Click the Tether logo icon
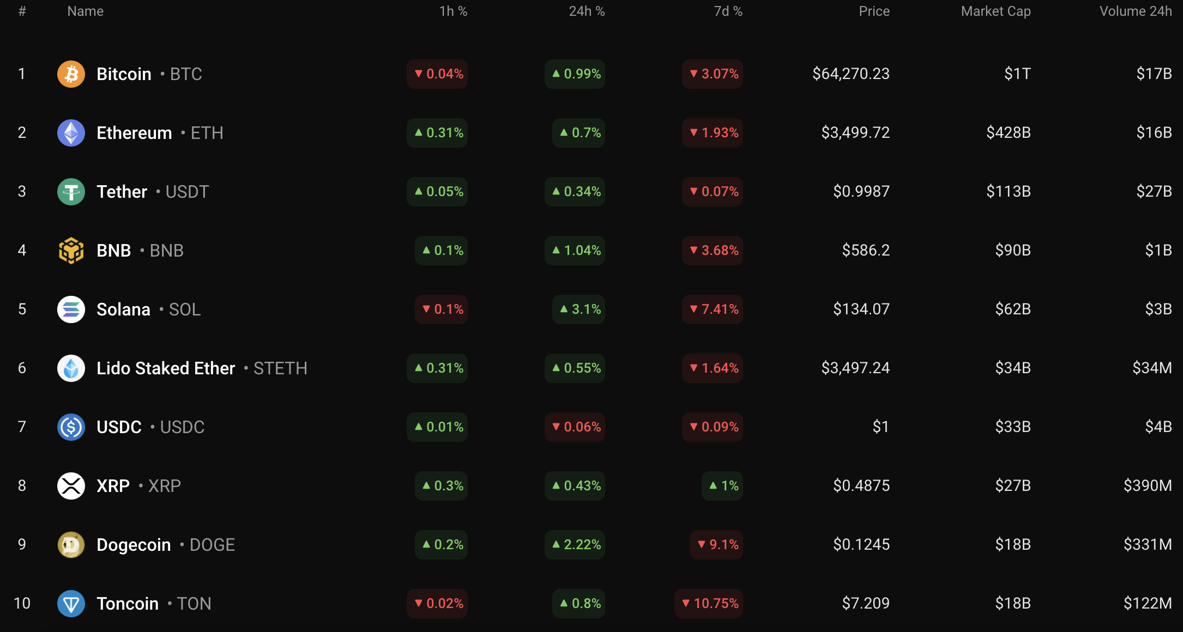Viewport: 1183px width, 632px height. click(71, 192)
